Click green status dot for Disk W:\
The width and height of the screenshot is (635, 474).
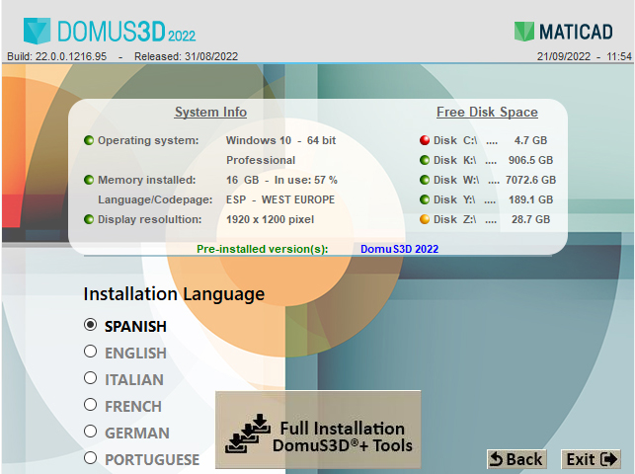coord(425,180)
